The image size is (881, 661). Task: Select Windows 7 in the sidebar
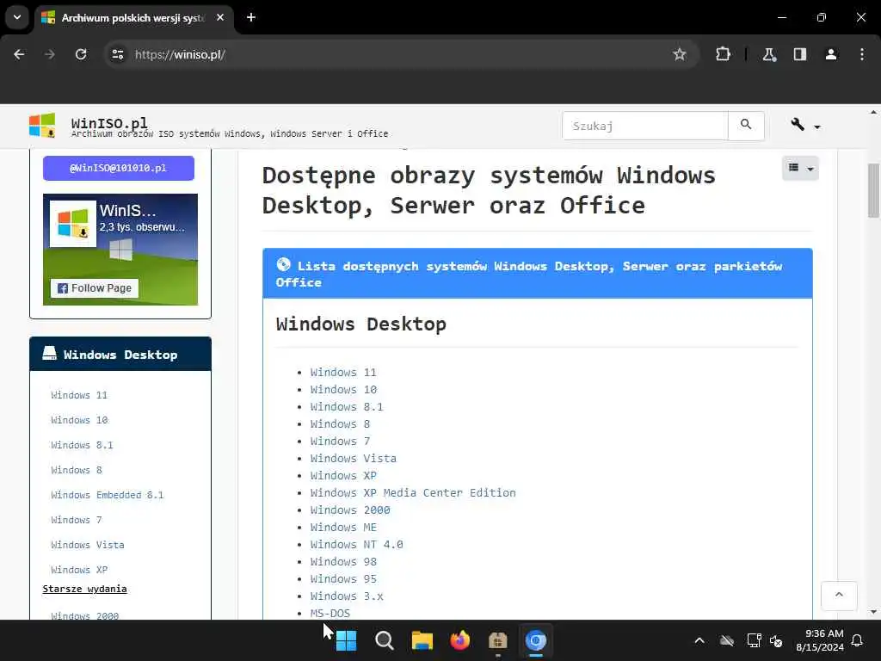77,520
